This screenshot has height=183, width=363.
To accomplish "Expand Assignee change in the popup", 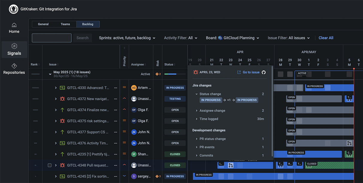I will click(197, 111).
